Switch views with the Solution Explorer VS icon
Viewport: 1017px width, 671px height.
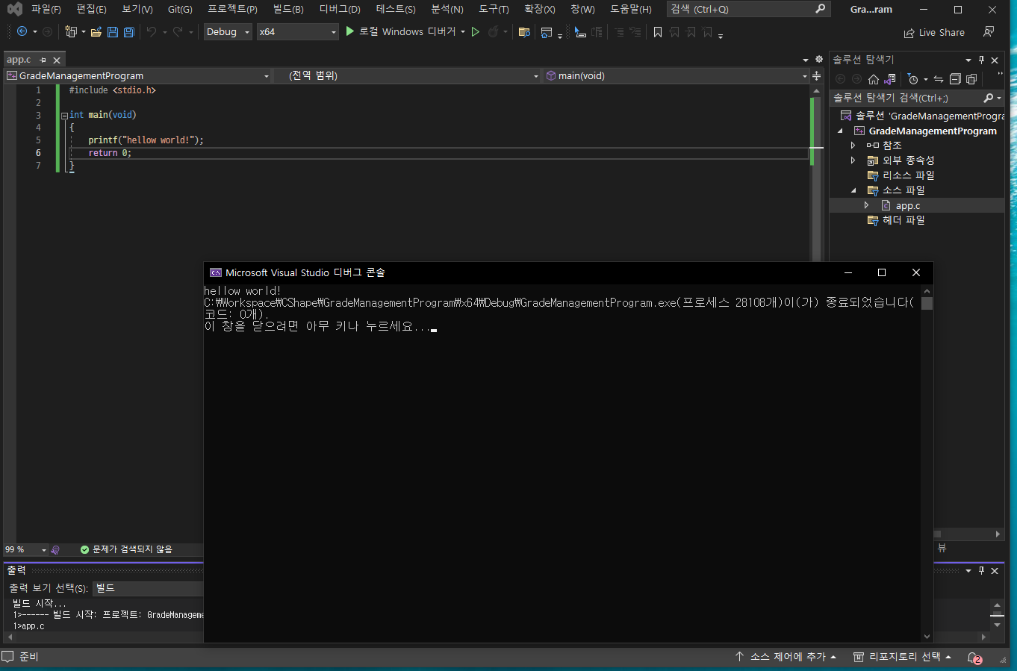[890, 79]
